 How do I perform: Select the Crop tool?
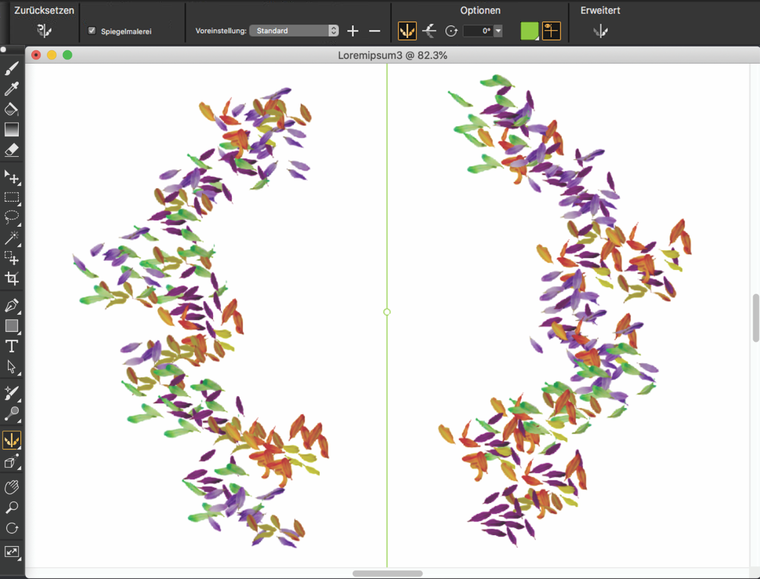click(x=11, y=278)
